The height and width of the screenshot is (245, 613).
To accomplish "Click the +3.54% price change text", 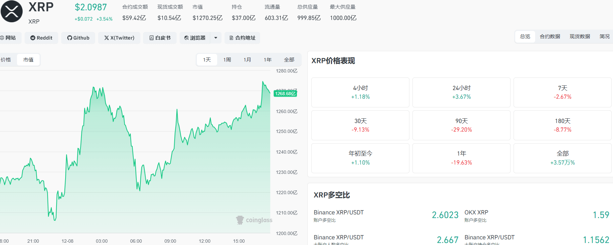I will tap(104, 19).
